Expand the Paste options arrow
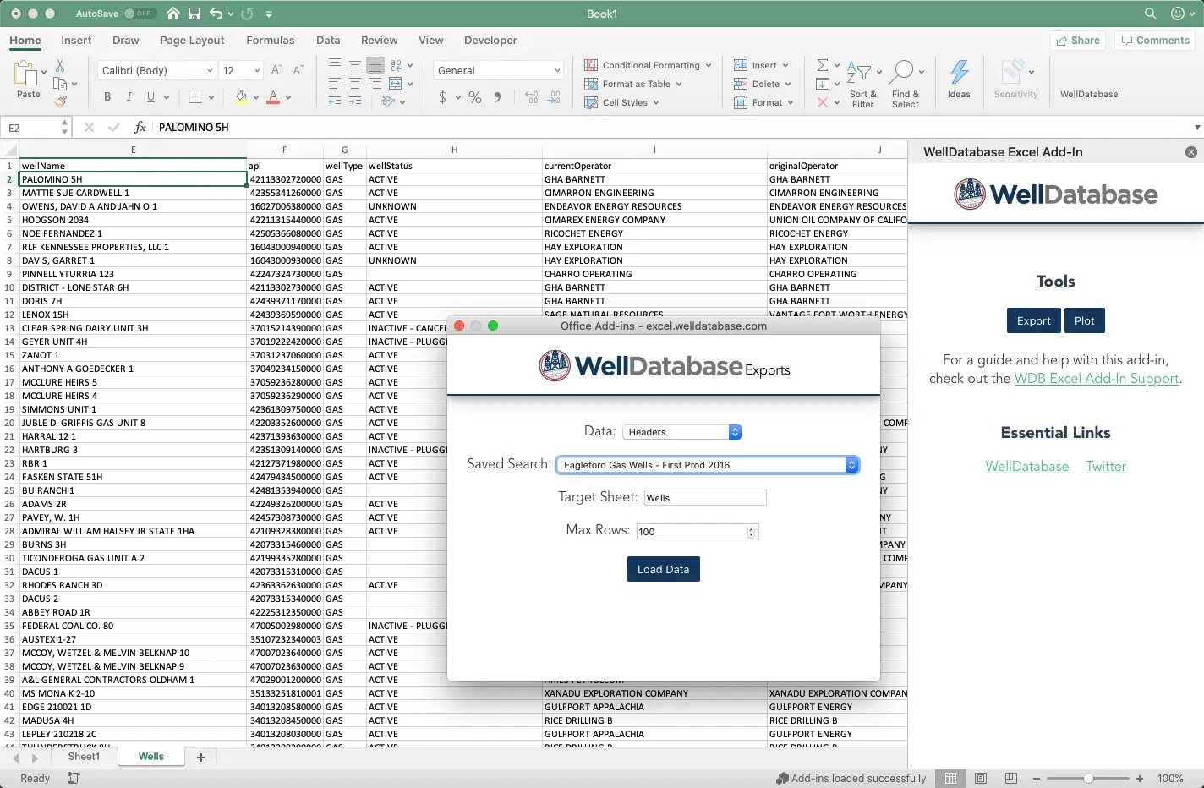 click(44, 73)
